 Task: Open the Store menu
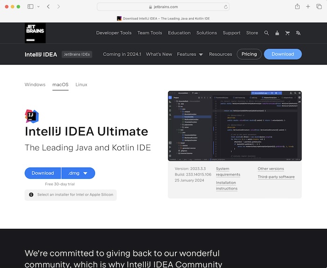click(252, 33)
